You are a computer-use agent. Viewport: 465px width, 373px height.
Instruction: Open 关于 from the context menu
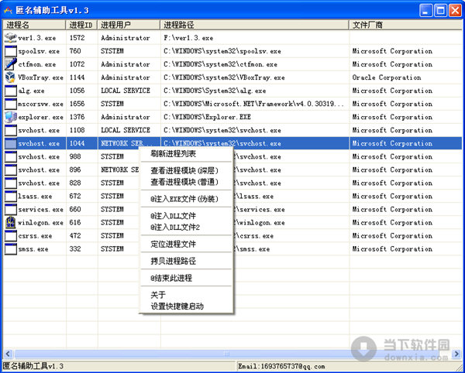point(186,295)
